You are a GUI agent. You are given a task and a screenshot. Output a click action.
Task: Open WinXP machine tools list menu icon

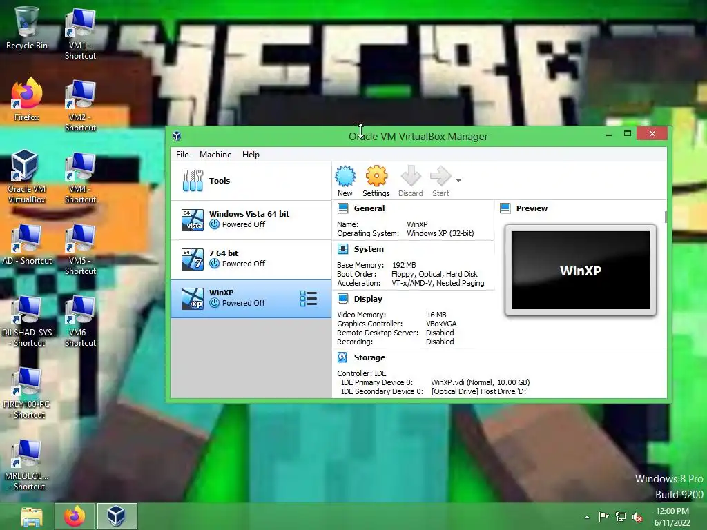click(309, 298)
